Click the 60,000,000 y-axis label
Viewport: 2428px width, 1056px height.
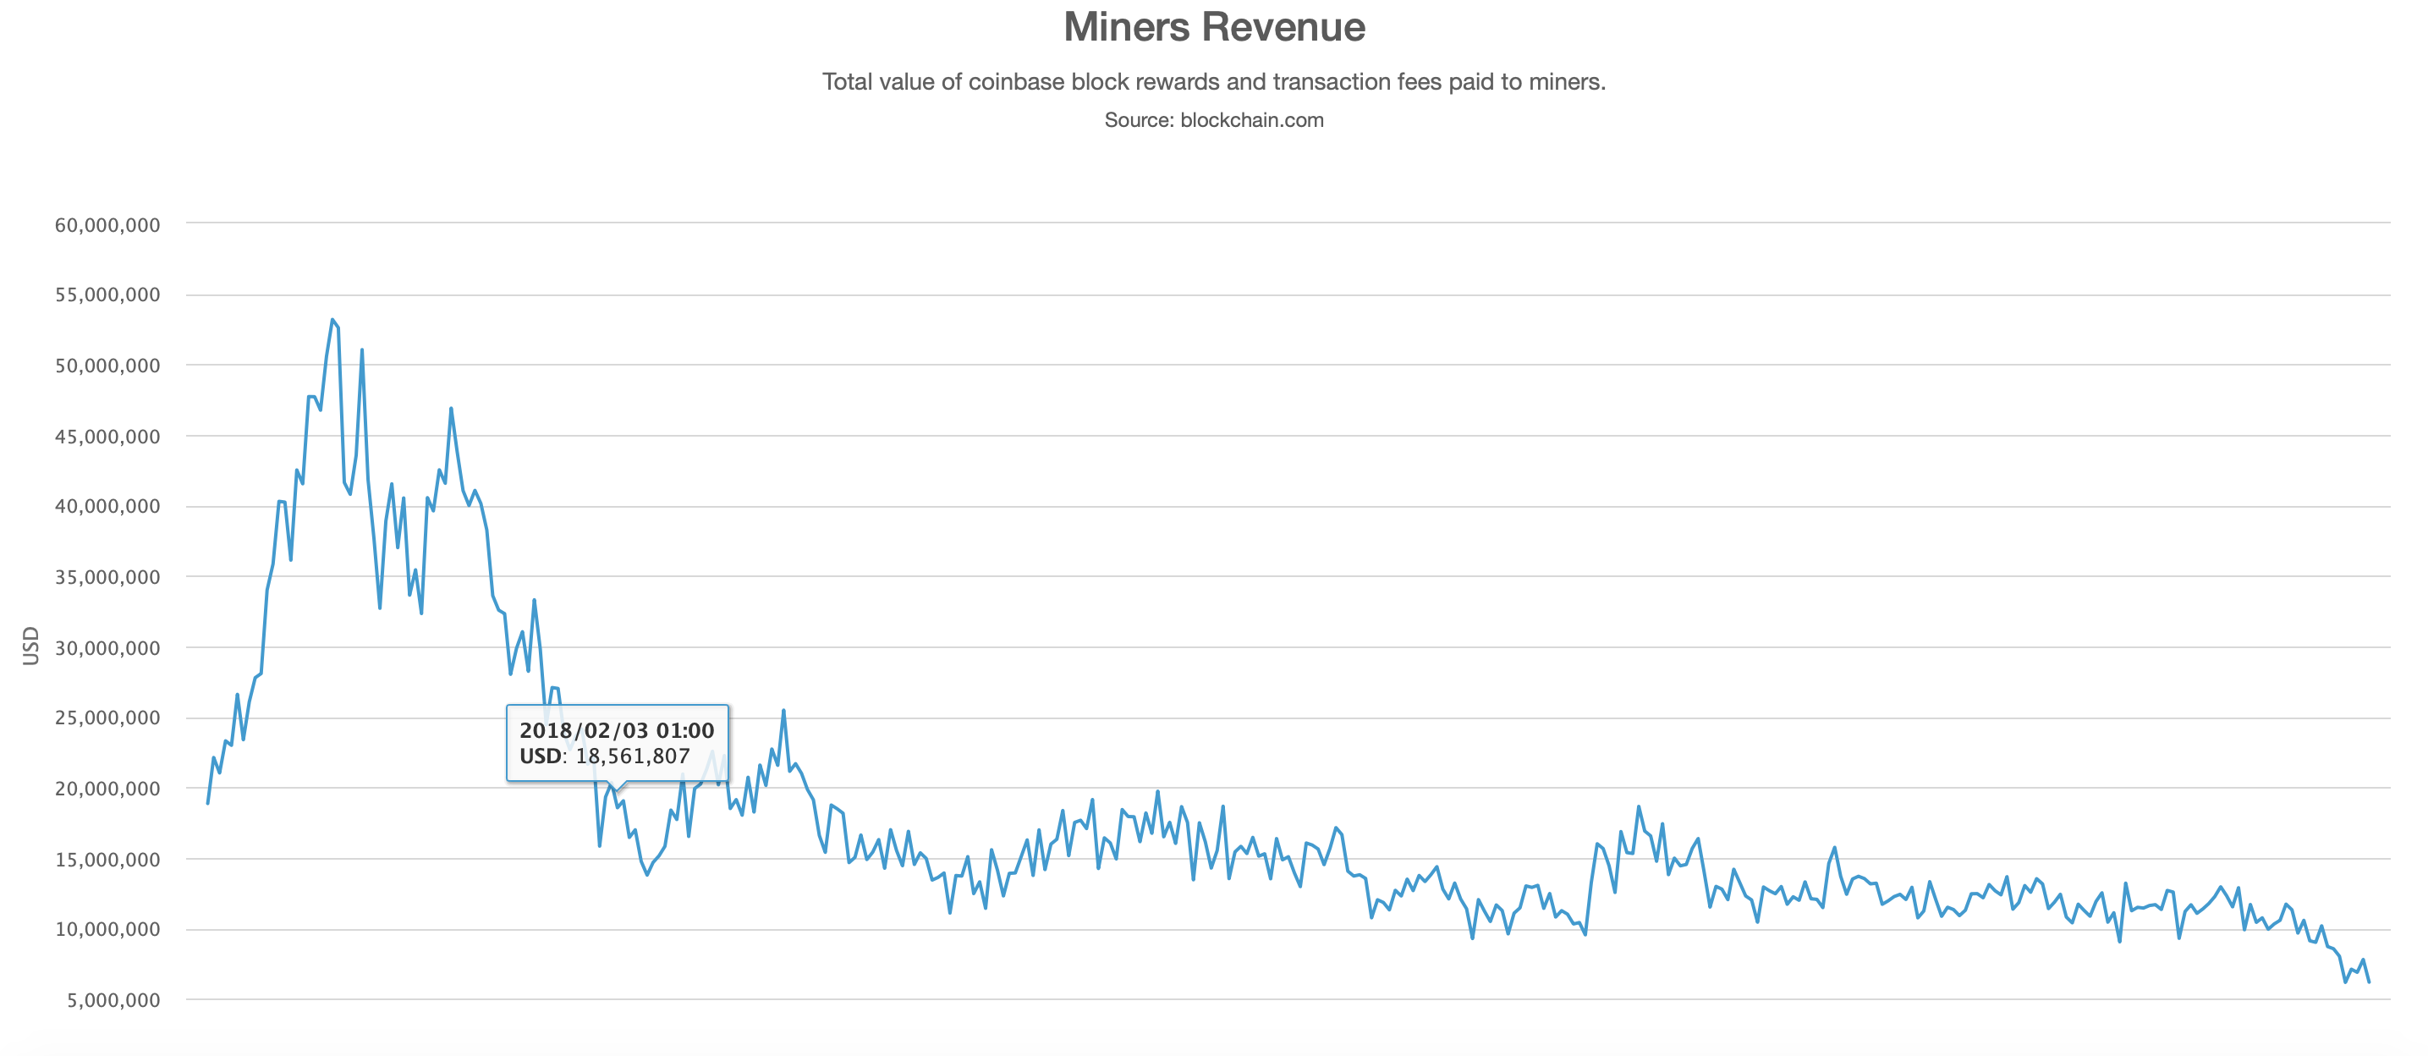(x=107, y=225)
